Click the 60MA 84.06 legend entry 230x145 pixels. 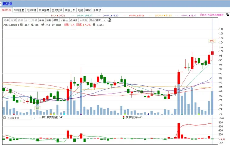point(134,16)
